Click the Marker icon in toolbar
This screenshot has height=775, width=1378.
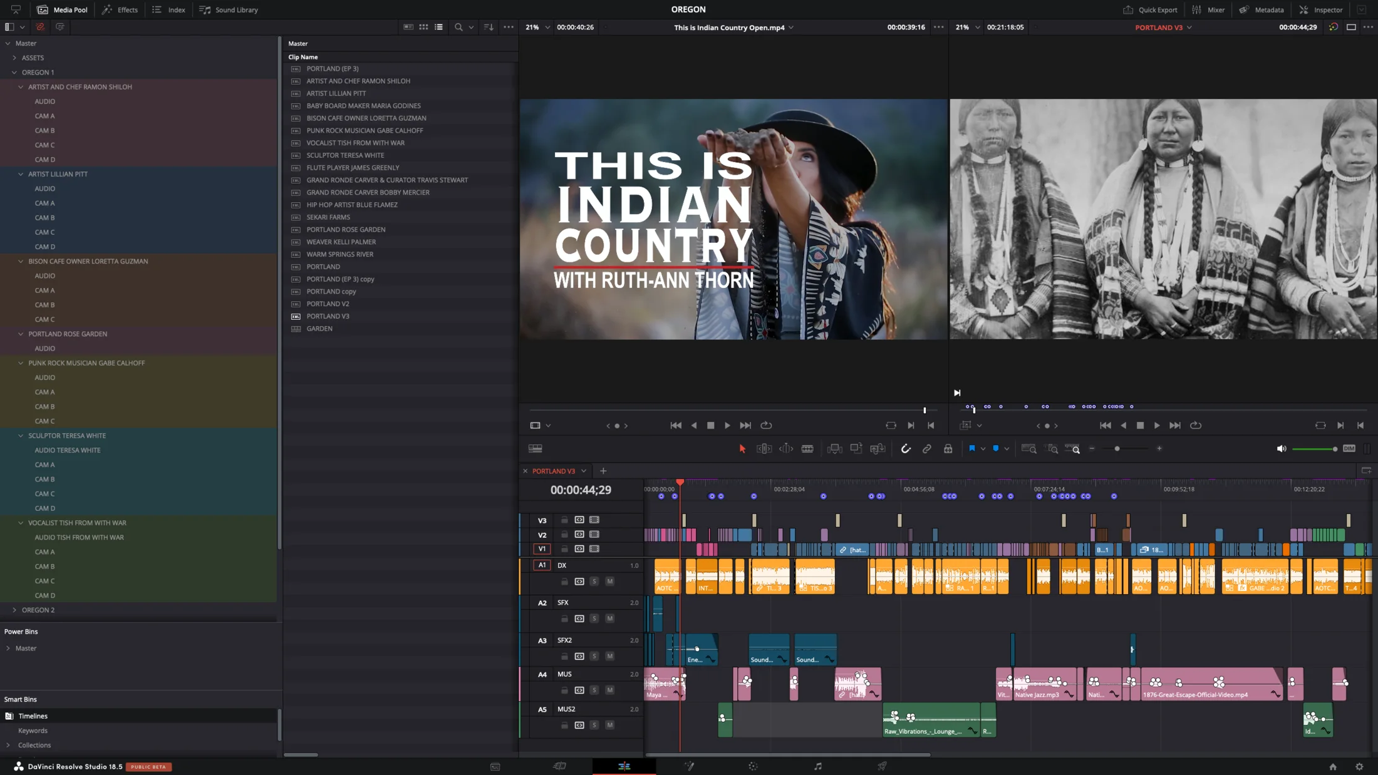996,449
